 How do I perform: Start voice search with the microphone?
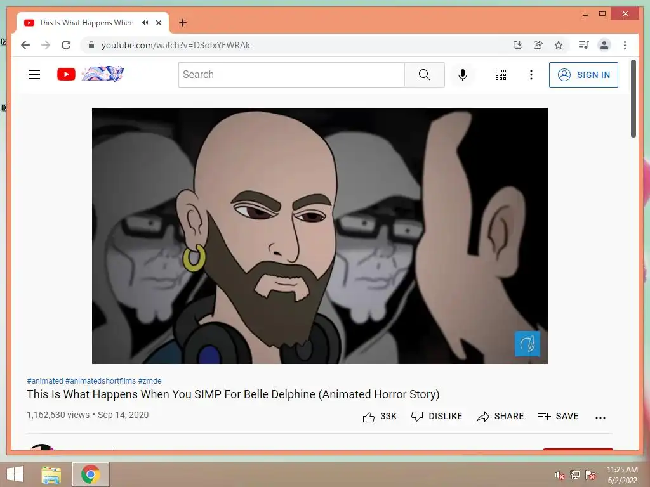463,75
